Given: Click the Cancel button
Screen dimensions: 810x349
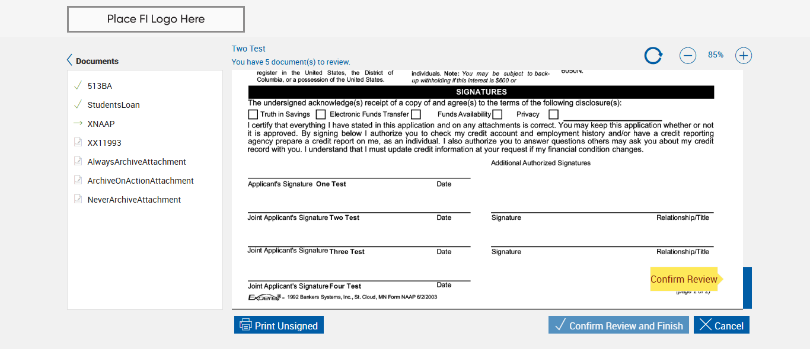Looking at the screenshot, I should (722, 325).
